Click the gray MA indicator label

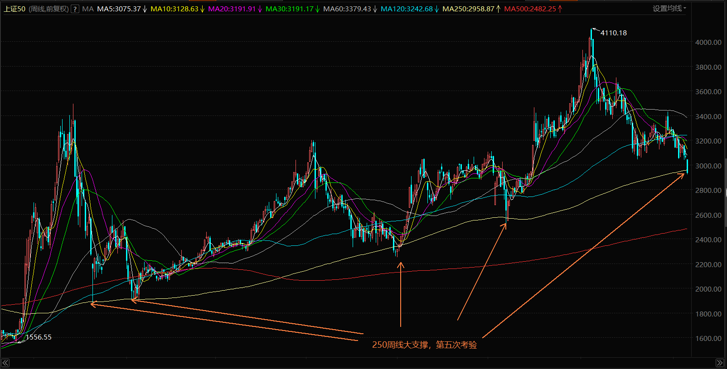(x=88, y=9)
